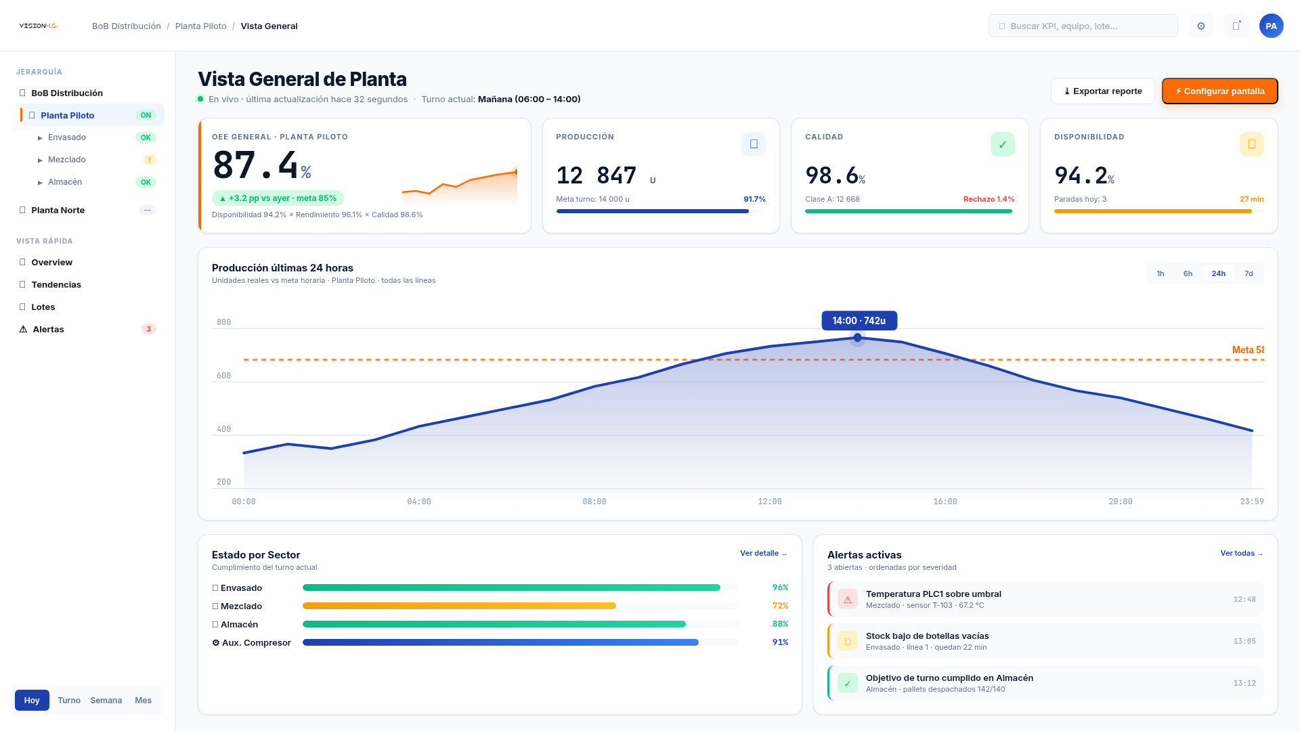Click the Producción 91.7% progress bar
The width and height of the screenshot is (1300, 731).
(x=661, y=211)
